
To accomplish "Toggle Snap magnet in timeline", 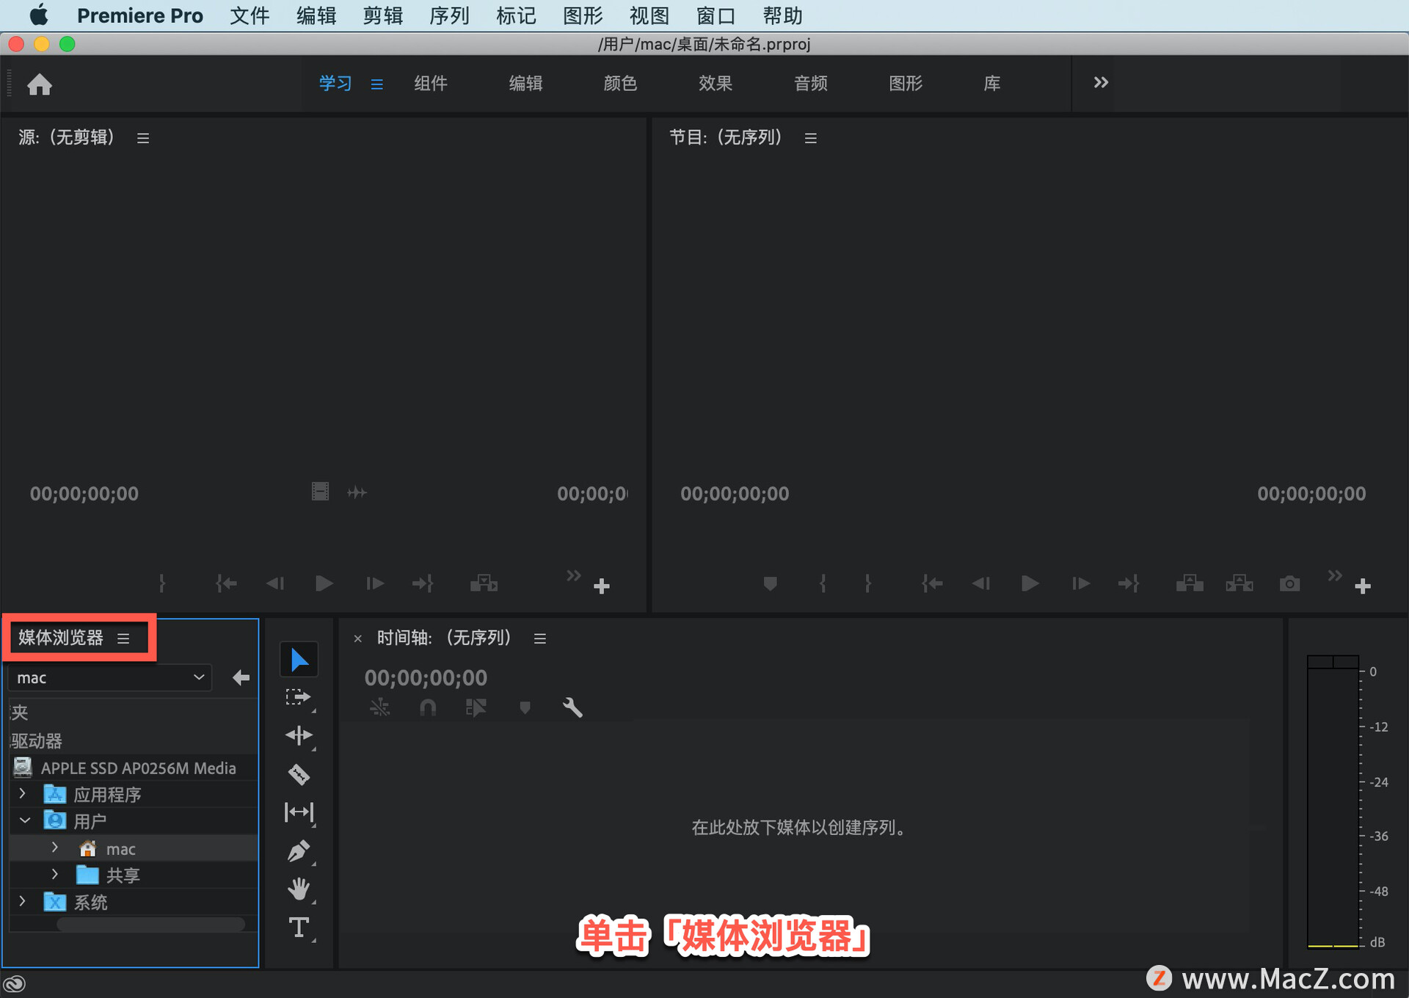I will tap(428, 707).
